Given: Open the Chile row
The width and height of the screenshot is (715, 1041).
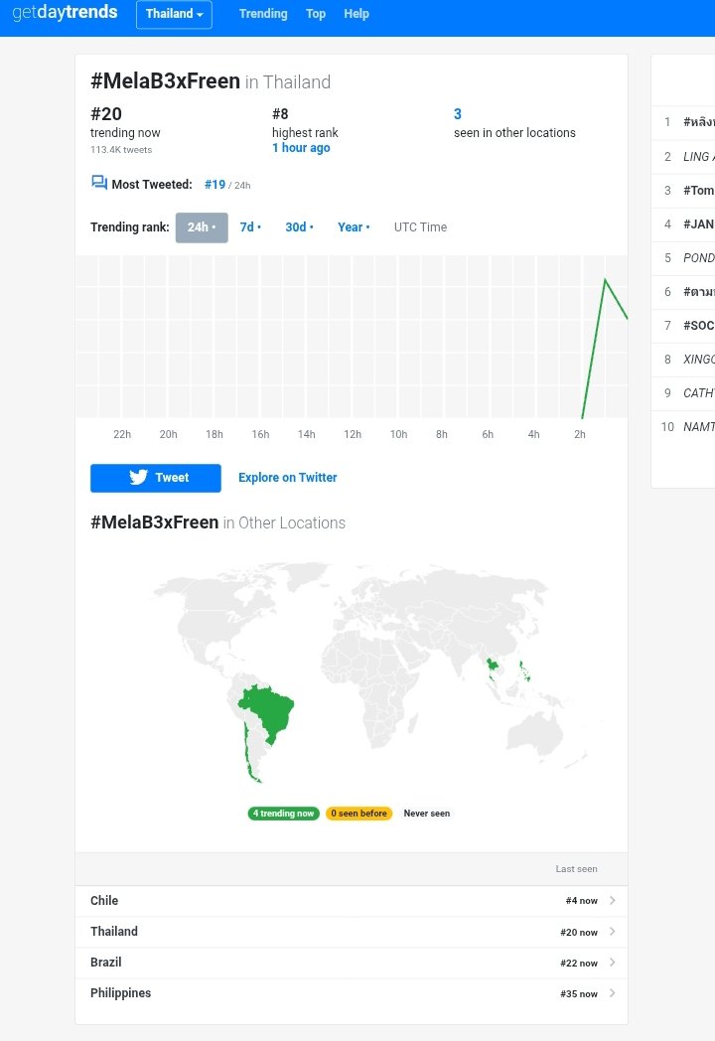Looking at the screenshot, I should [x=352, y=901].
